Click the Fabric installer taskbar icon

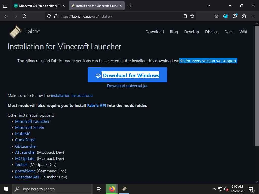coord(124,189)
